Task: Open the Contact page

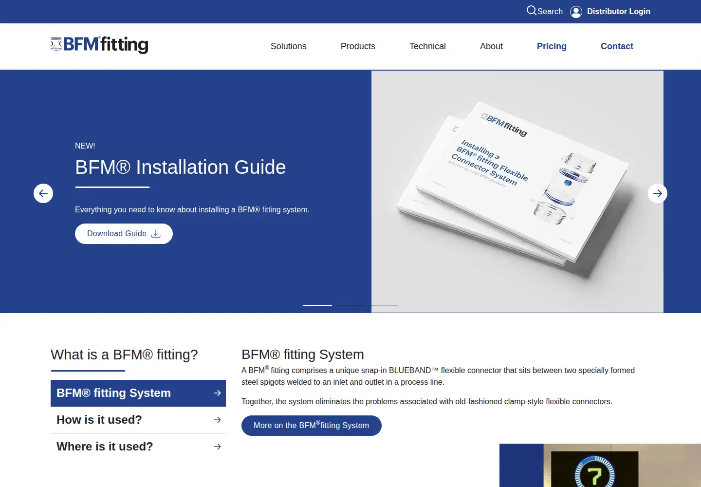Action: [x=617, y=46]
